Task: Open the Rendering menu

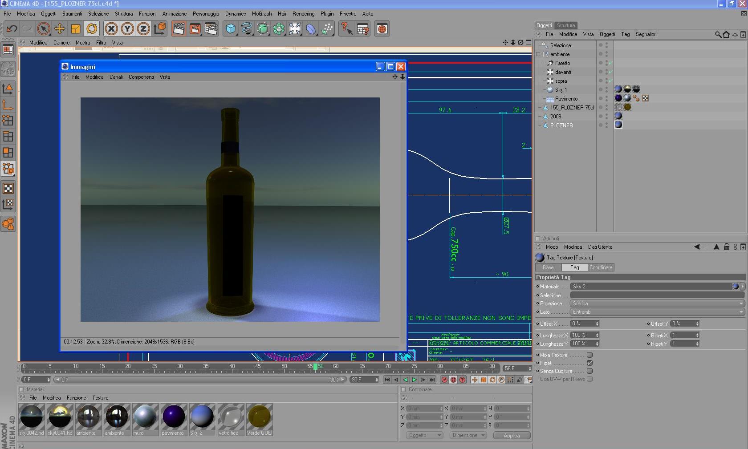Action: pos(303,14)
